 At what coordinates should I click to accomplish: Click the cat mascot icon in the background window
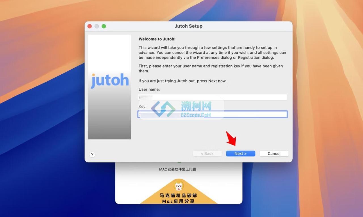click(x=179, y=186)
